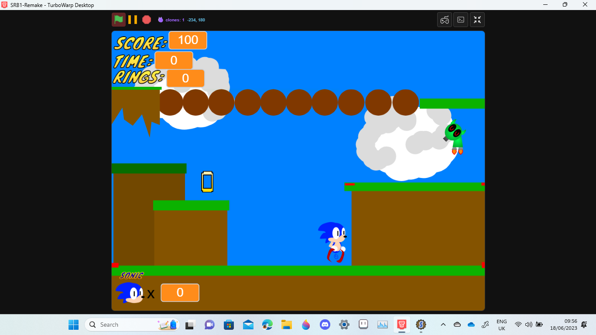This screenshot has height=335, width=596.
Task: Open the square face app icon on the taskbar
Action: point(363,325)
